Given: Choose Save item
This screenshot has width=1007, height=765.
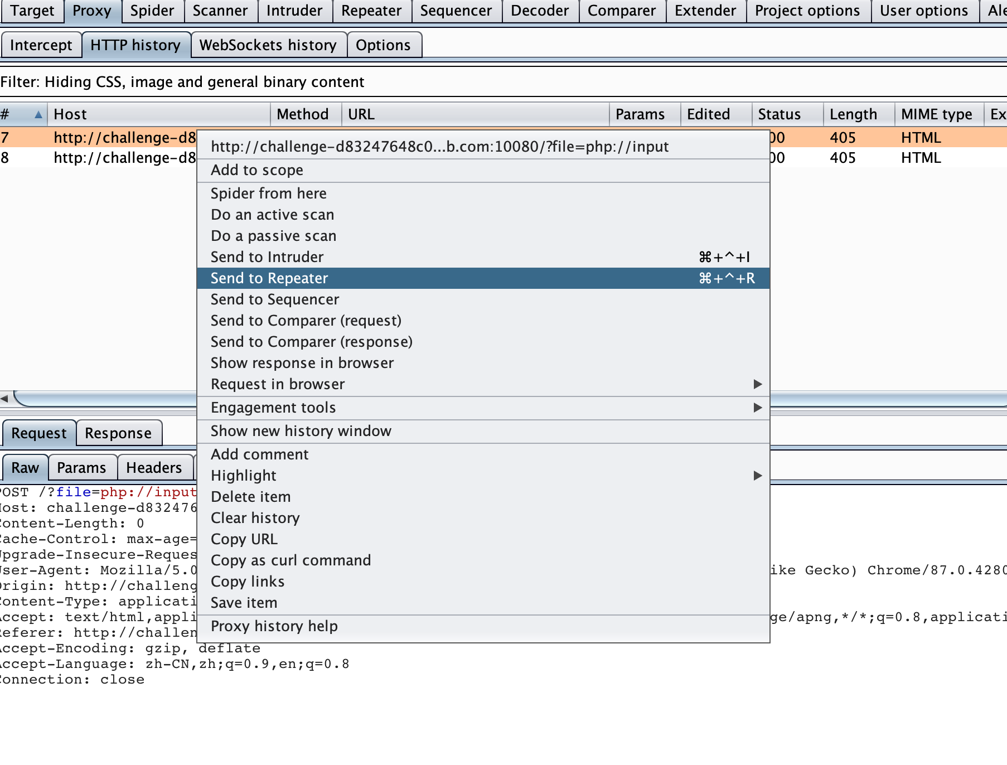Looking at the screenshot, I should coord(483,603).
